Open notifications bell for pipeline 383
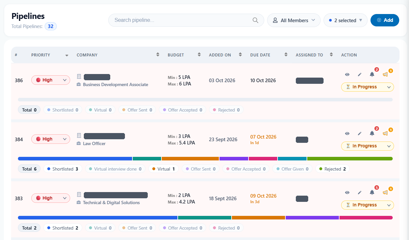The height and width of the screenshot is (240, 409). pyautogui.click(x=372, y=192)
